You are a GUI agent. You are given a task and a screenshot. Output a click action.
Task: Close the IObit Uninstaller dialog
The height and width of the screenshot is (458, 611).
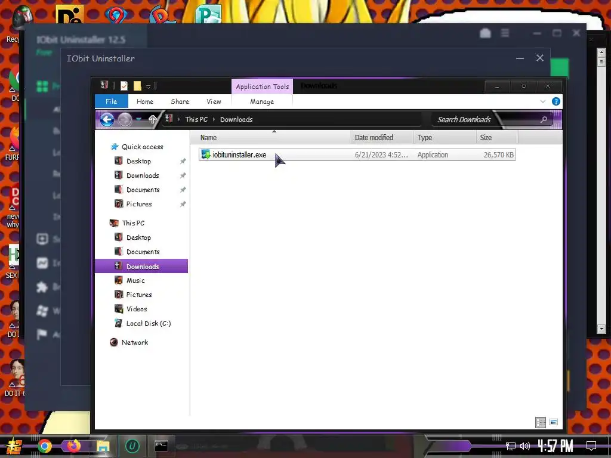tap(539, 58)
